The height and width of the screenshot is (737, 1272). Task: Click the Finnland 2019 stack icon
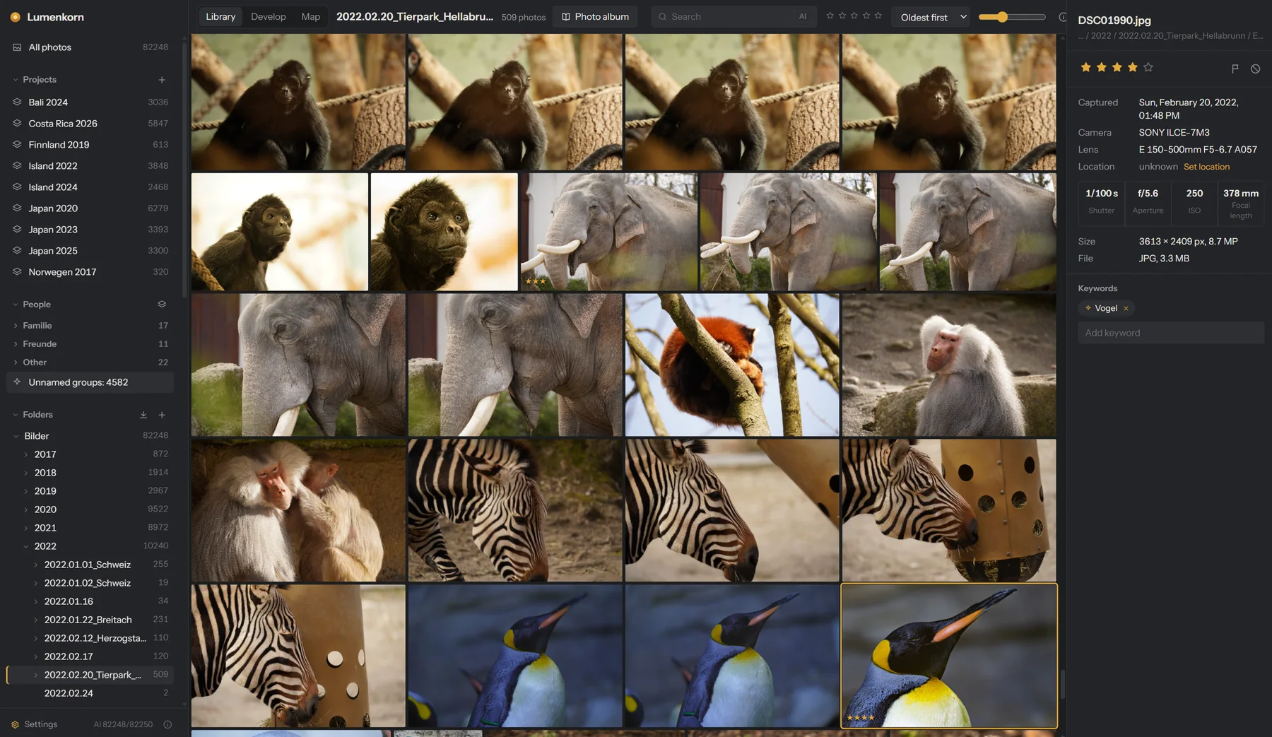tap(17, 144)
